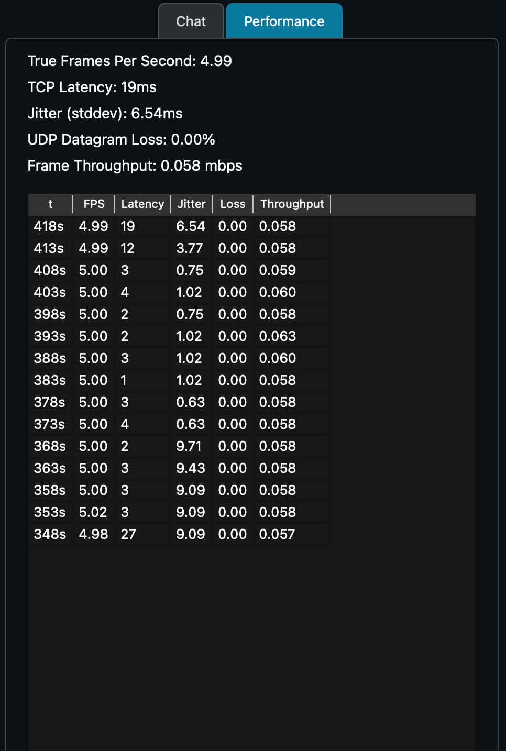The width and height of the screenshot is (506, 751).
Task: Click the Frame Throughput stat
Action: tap(135, 165)
